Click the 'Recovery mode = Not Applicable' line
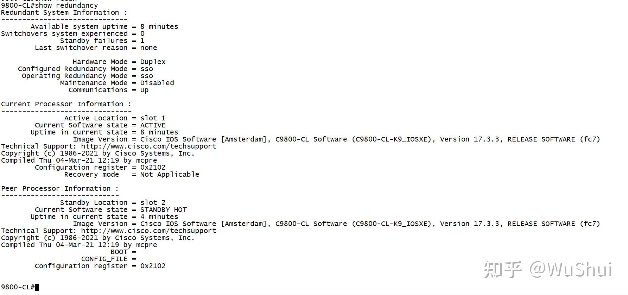 132,175
